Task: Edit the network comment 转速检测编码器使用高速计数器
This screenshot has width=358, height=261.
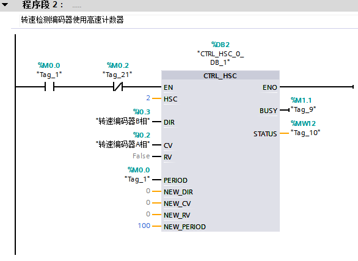Action: pos(72,20)
